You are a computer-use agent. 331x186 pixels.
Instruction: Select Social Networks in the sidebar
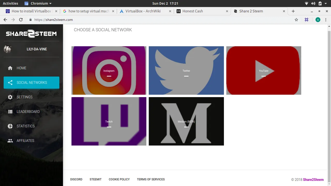[31, 82]
